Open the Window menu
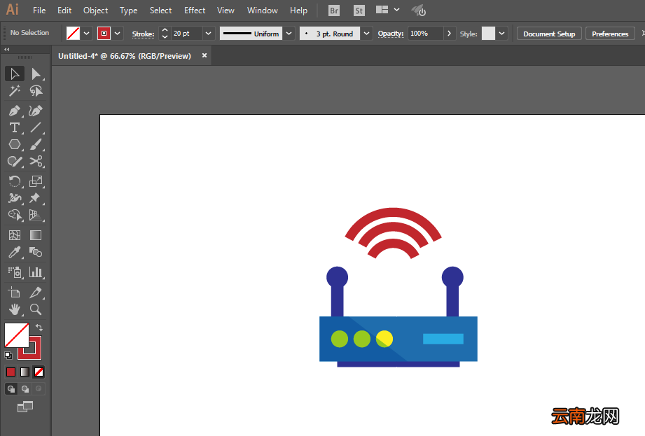The width and height of the screenshot is (645, 436). click(x=263, y=10)
